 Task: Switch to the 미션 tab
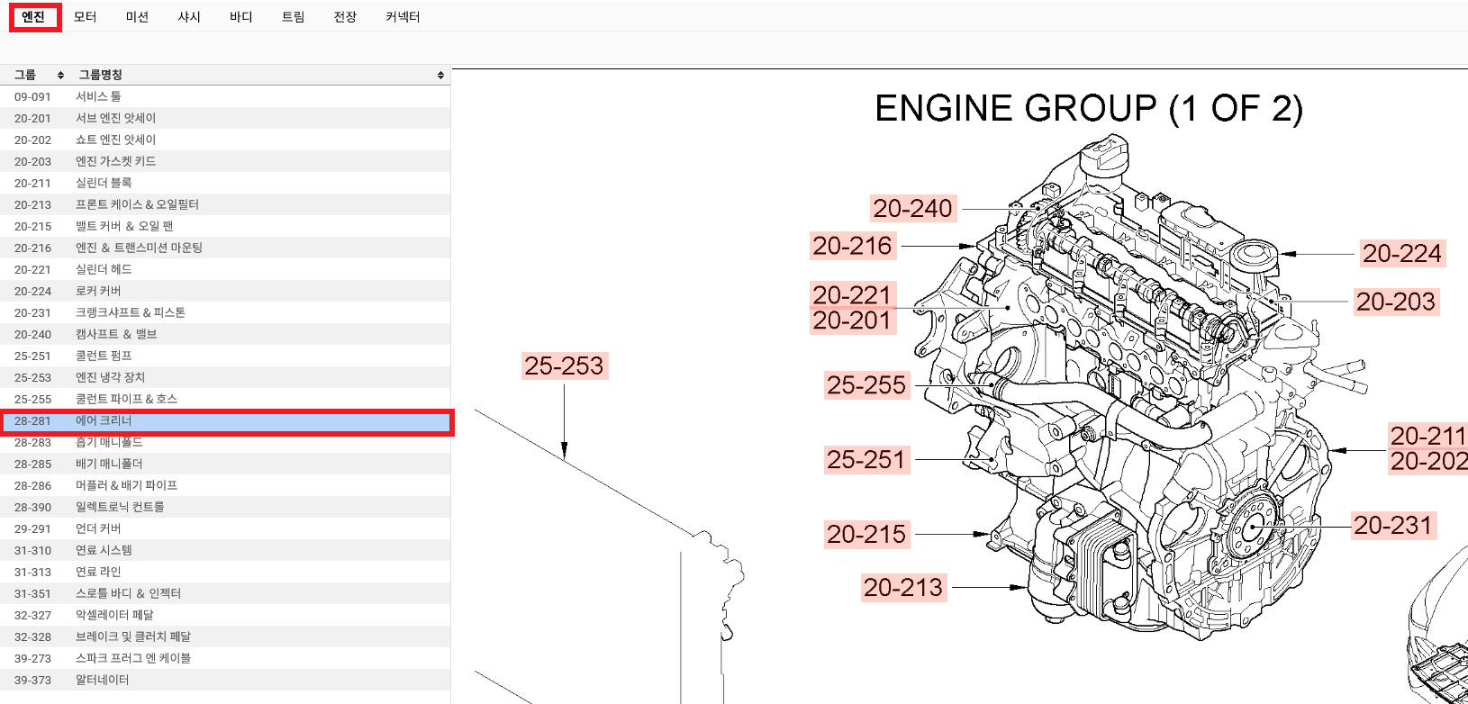(137, 17)
